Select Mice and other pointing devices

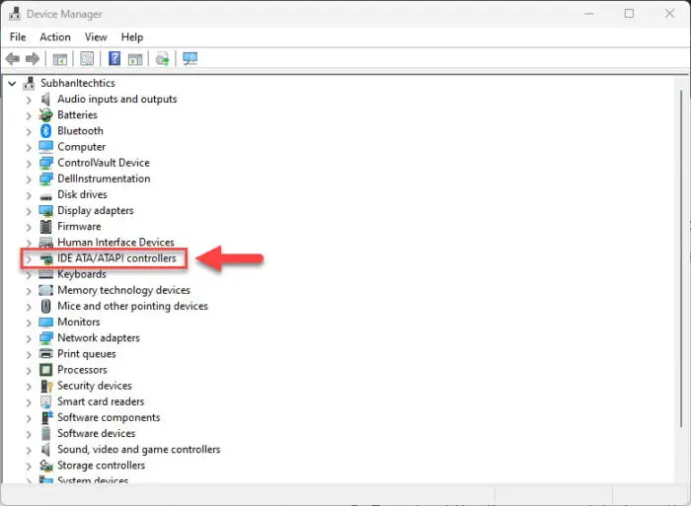[132, 306]
